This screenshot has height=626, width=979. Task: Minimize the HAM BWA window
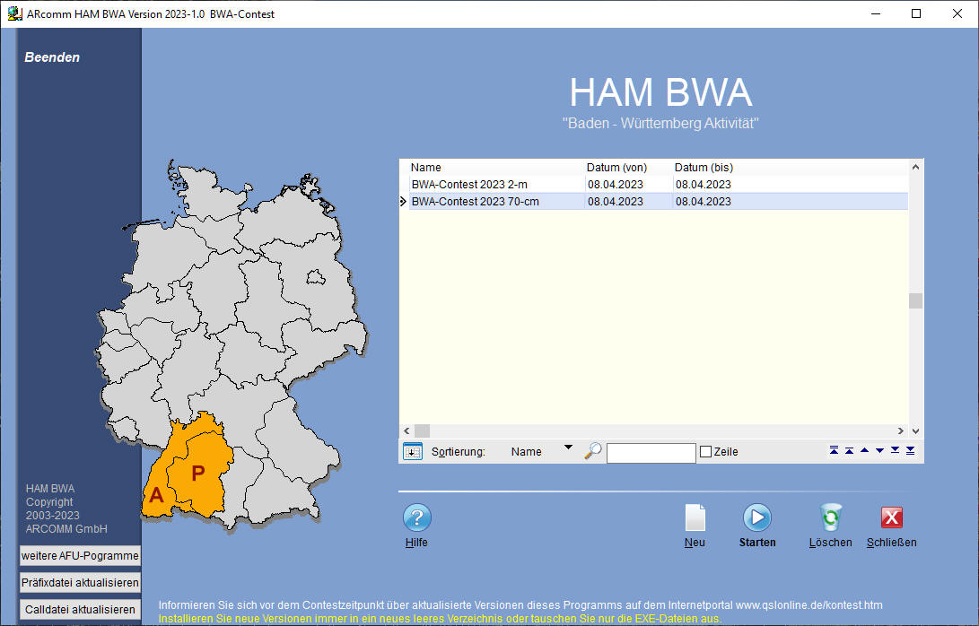[x=876, y=13]
